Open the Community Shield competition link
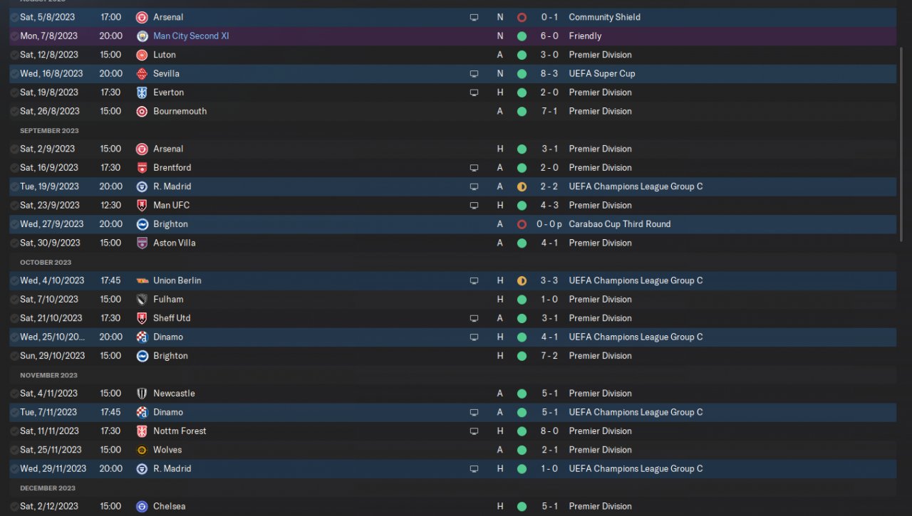The height and width of the screenshot is (516, 912). 604,17
